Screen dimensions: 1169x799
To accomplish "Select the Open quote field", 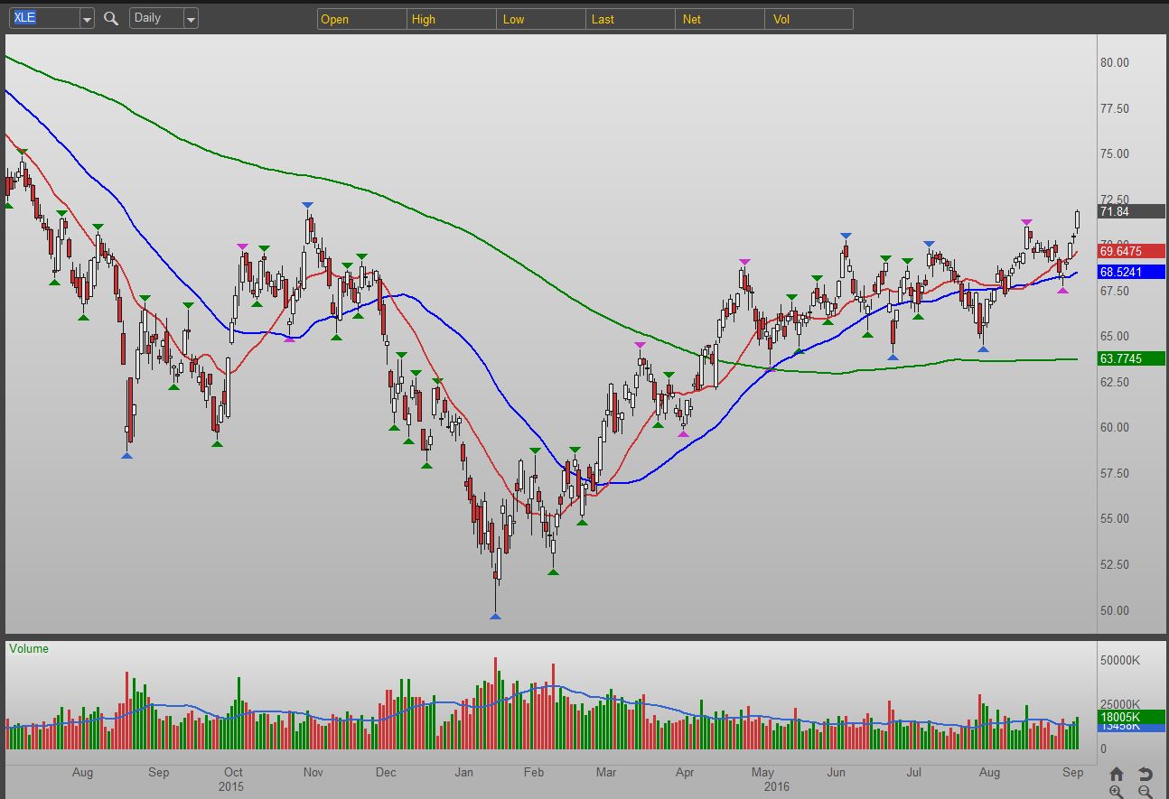I will point(361,19).
